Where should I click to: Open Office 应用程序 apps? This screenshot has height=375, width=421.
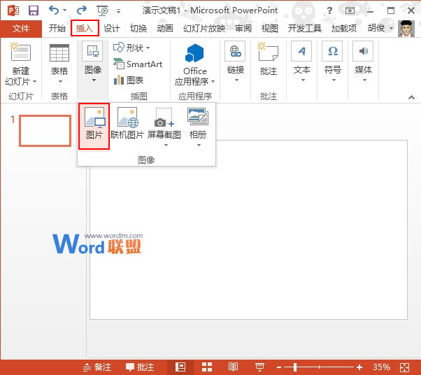coord(195,64)
